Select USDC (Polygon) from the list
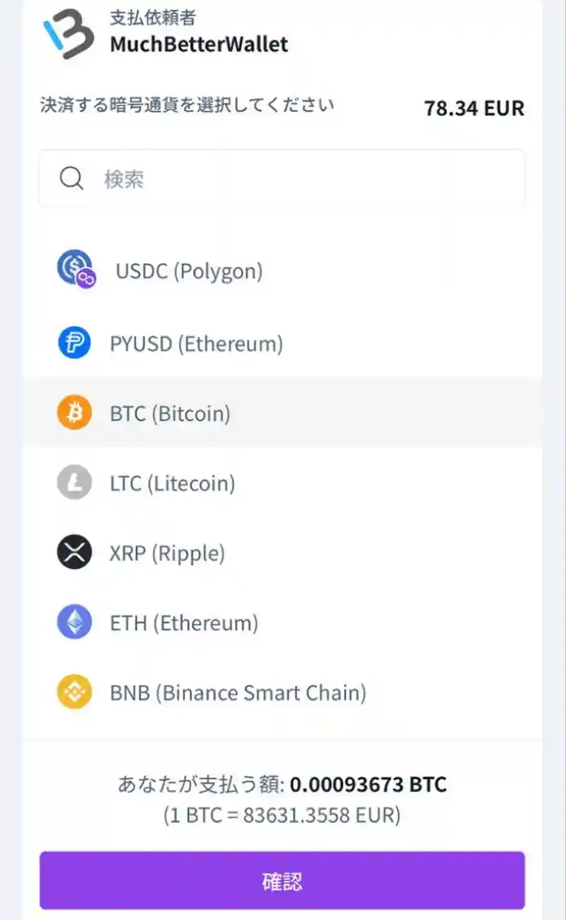 [x=189, y=271]
